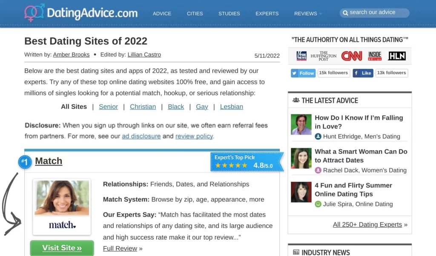
Task: Click the CNN logo
Action: point(352,56)
